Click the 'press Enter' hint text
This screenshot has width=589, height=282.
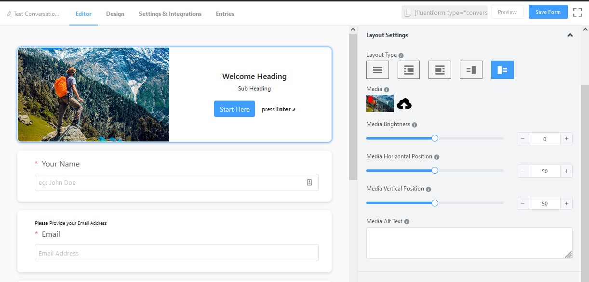(x=279, y=109)
